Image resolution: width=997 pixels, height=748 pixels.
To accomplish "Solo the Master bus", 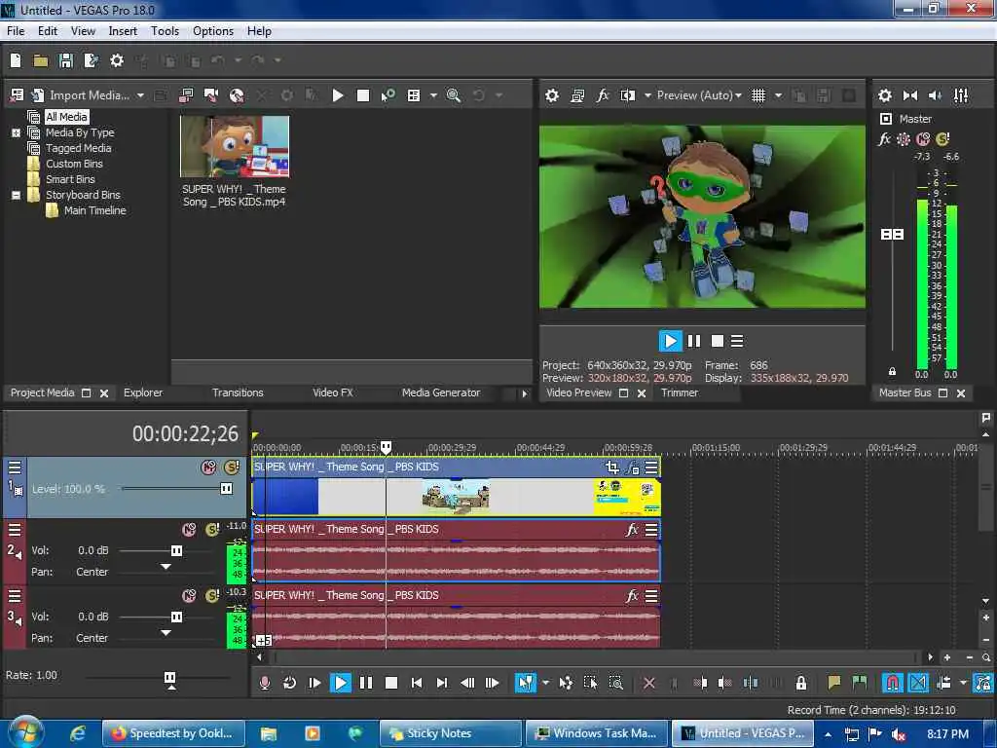I will 942,139.
